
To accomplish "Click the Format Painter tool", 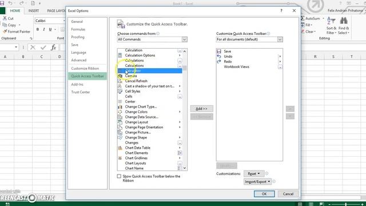I will tap(17, 31).
